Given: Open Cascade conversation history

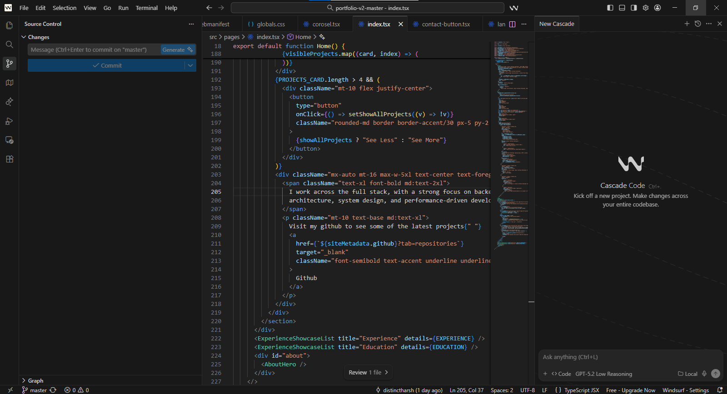Looking at the screenshot, I should click(697, 24).
